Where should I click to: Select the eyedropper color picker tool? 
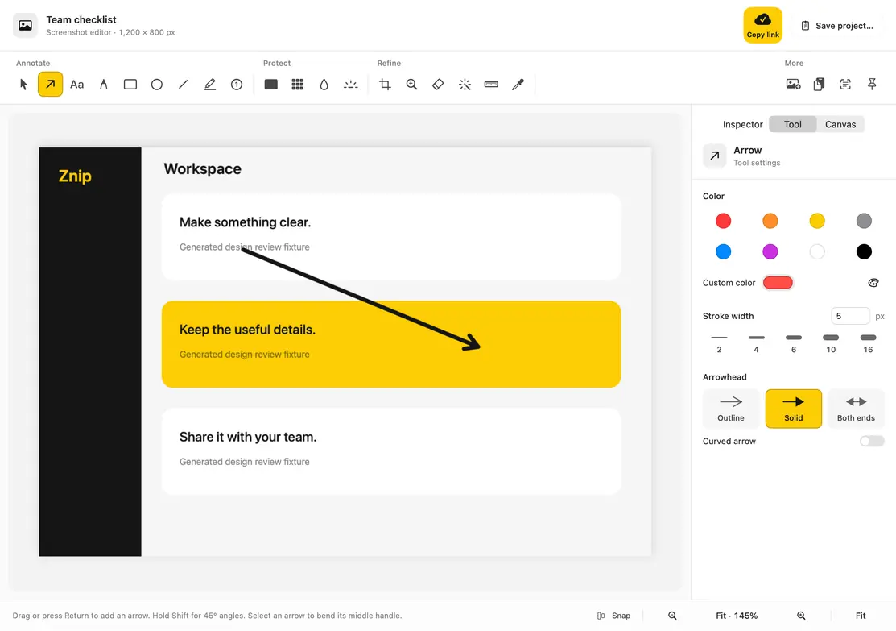point(518,85)
